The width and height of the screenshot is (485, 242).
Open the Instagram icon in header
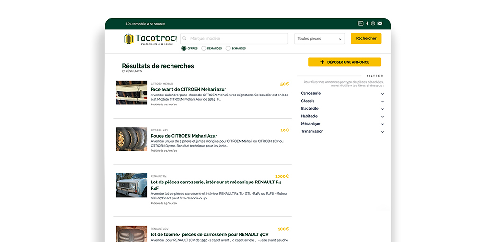tap(373, 24)
